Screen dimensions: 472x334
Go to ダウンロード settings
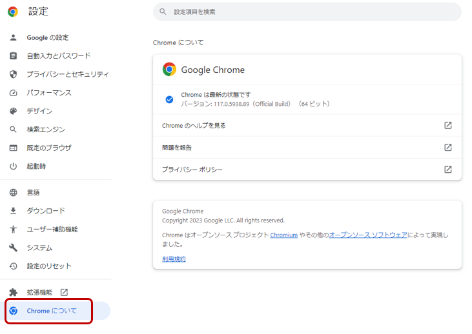click(45, 211)
